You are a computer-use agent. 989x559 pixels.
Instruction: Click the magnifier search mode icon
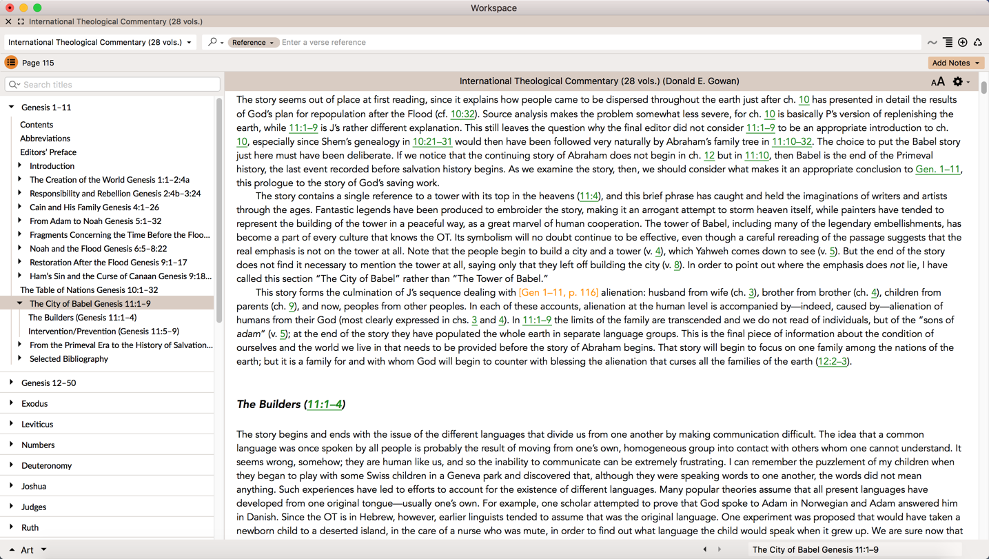point(213,42)
